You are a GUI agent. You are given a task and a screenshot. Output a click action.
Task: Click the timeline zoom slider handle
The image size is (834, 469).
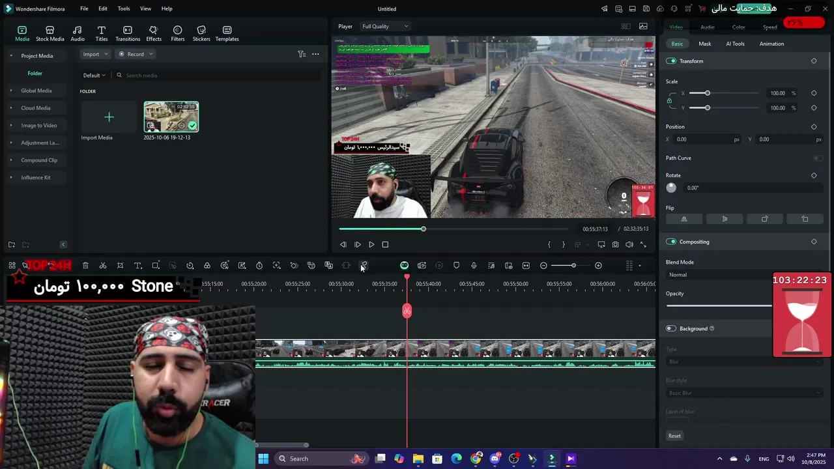[573, 266]
